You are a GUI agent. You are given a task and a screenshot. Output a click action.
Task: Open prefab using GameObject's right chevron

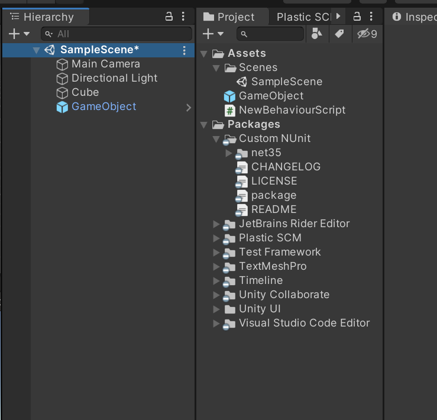click(x=189, y=108)
